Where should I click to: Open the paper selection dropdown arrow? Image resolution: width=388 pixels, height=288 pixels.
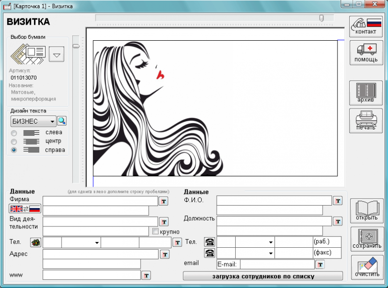click(x=57, y=54)
